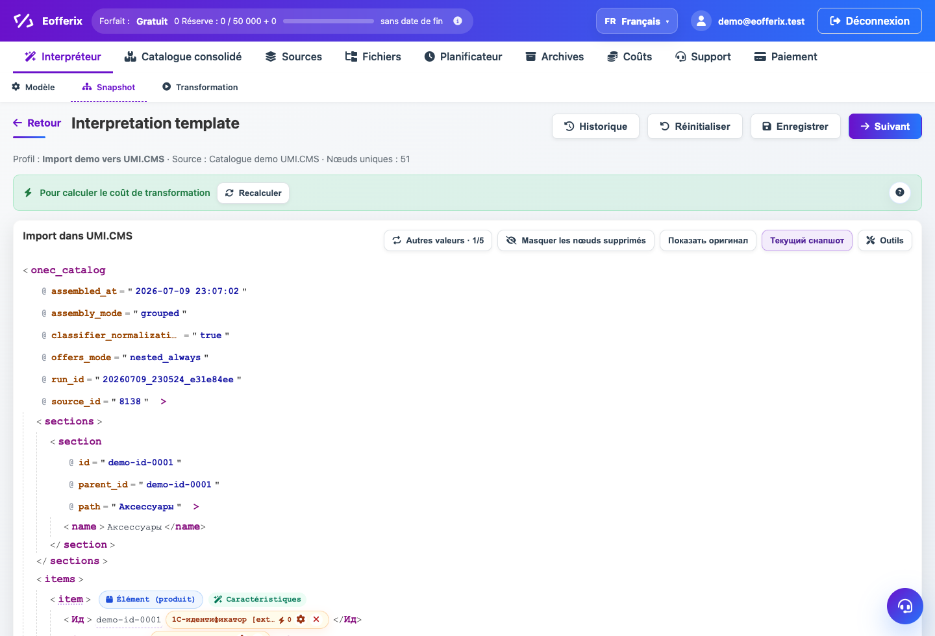Screen dimensions: 935x636
Task: Go back using the Retour link
Action: point(37,123)
